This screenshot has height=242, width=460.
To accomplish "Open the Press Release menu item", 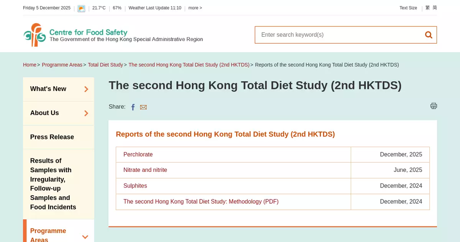I will 52,137.
